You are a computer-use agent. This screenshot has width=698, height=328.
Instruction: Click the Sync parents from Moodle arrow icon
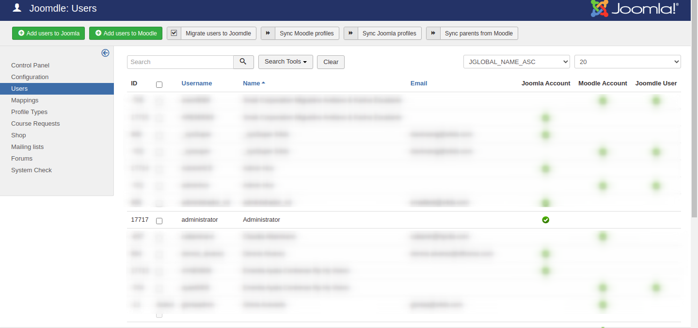(x=433, y=33)
